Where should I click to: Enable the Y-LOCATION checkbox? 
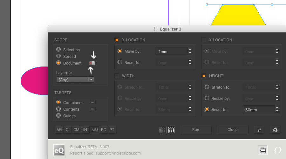coord(204,40)
